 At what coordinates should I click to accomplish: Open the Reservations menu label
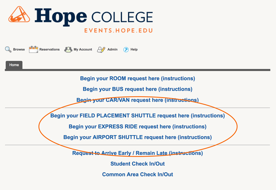click(x=49, y=49)
